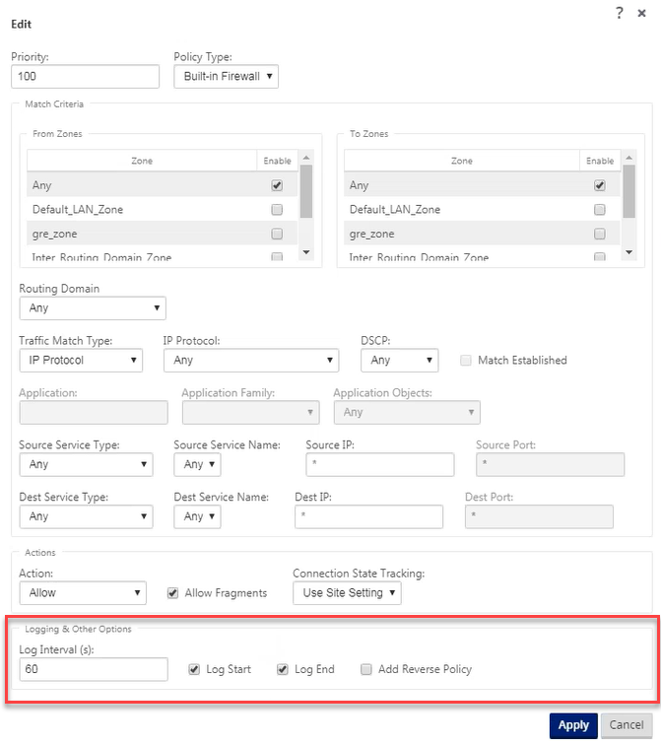Click To Zones scrollbar up arrow
This screenshot has width=661, height=745.
[x=629, y=158]
